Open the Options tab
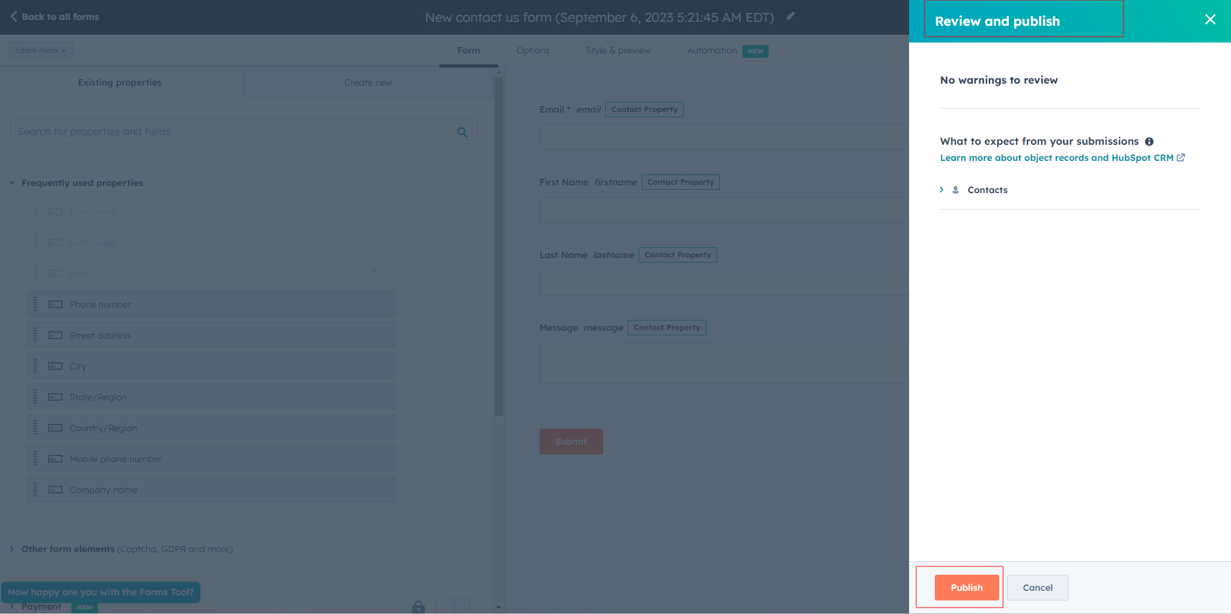 (x=532, y=50)
